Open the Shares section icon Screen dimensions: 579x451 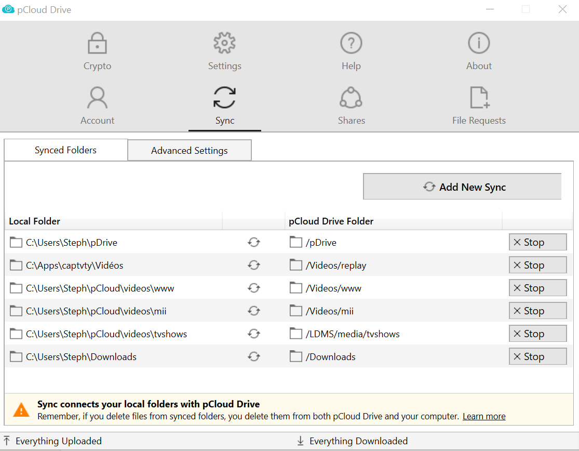(x=351, y=105)
